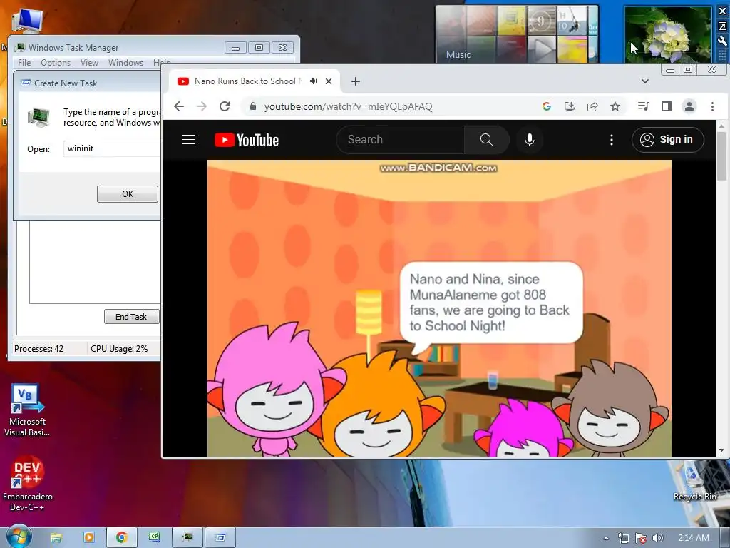Image resolution: width=730 pixels, height=548 pixels.
Task: Click the Music gadget play tile
Action: coord(542,49)
